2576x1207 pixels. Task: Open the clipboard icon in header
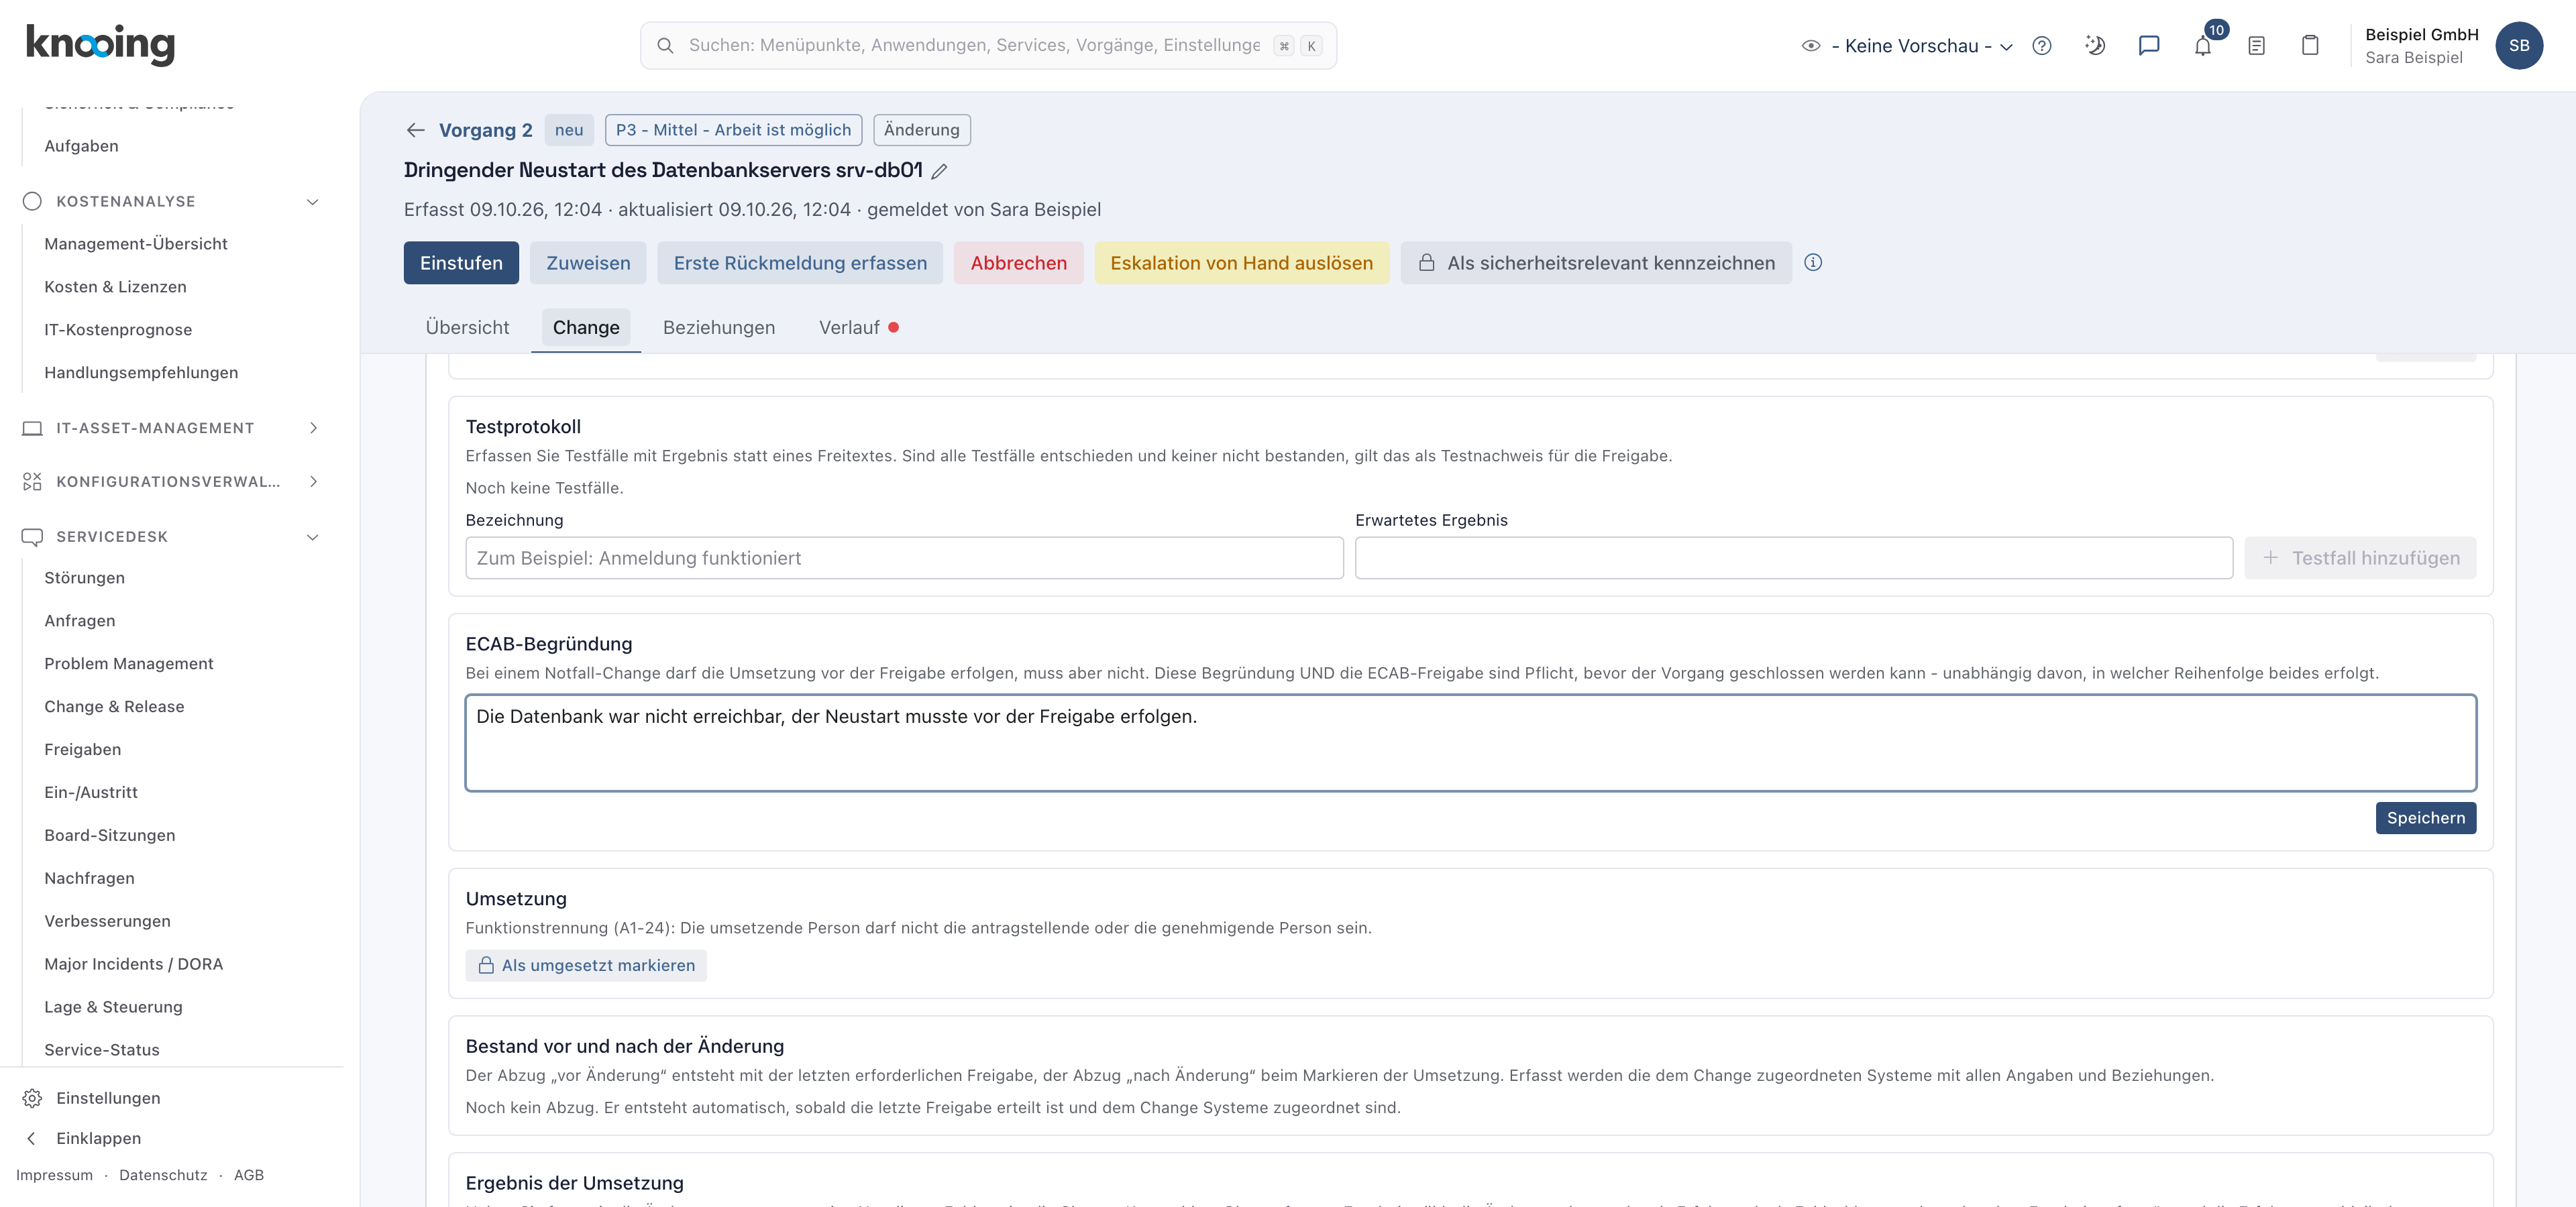pos(2310,45)
